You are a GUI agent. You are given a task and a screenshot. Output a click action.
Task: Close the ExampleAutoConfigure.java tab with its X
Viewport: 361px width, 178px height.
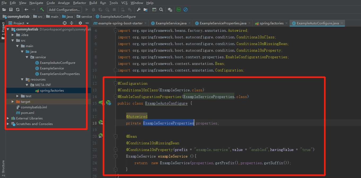pyautogui.click(x=342, y=23)
